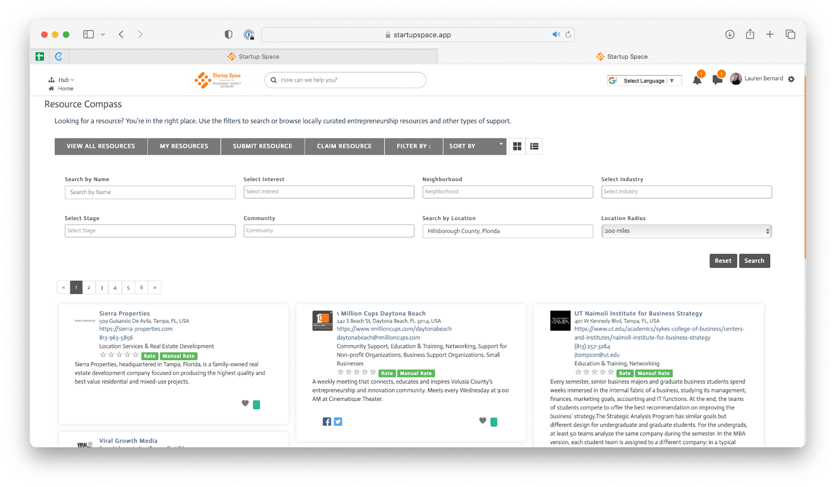
Task: Click the Reset button
Action: [x=723, y=260]
